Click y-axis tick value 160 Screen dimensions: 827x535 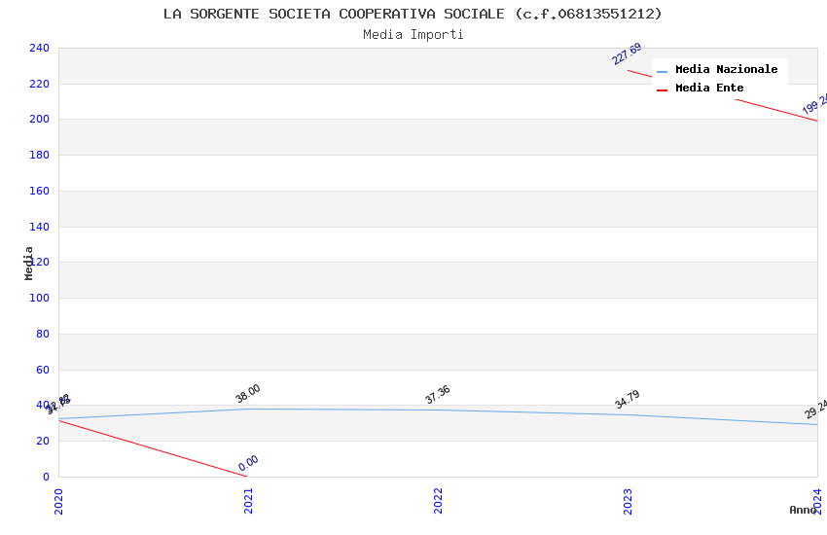[39, 191]
